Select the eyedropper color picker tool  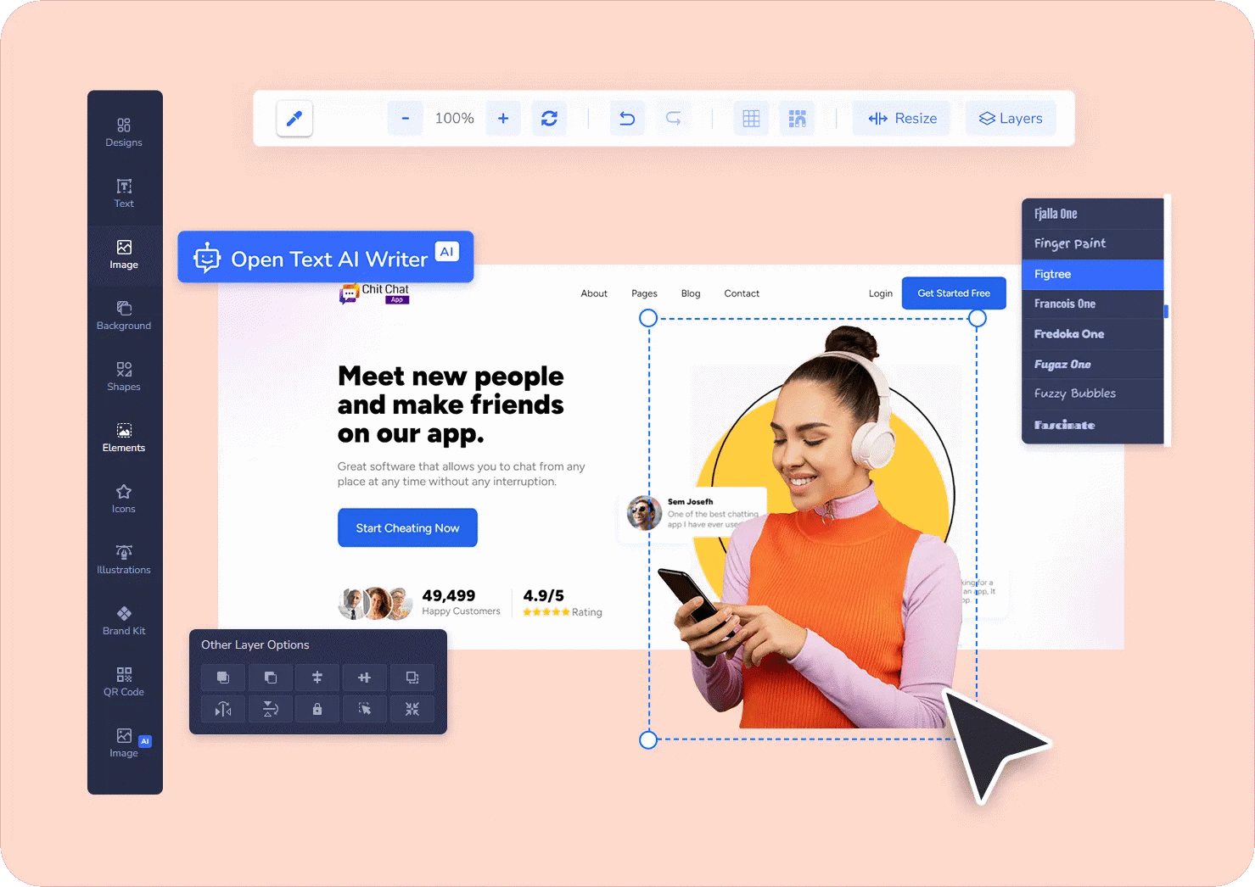click(294, 119)
